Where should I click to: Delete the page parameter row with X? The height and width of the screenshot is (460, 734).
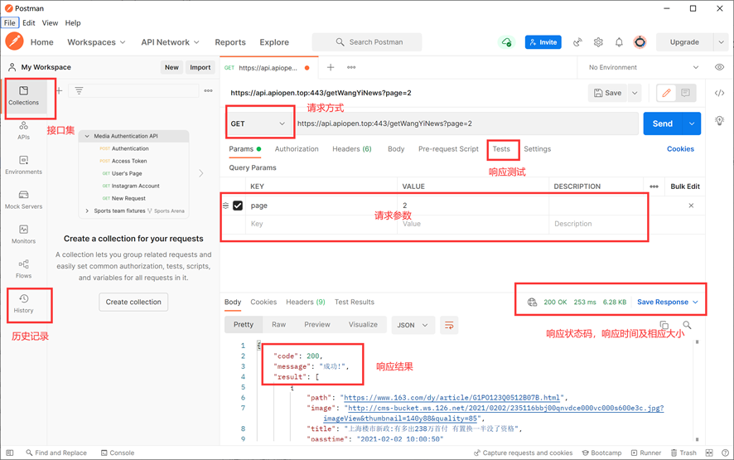pyautogui.click(x=691, y=206)
